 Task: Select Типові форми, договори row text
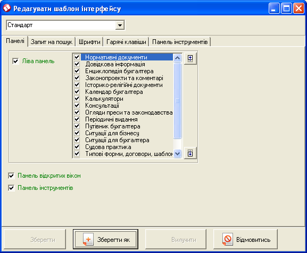[129, 154]
